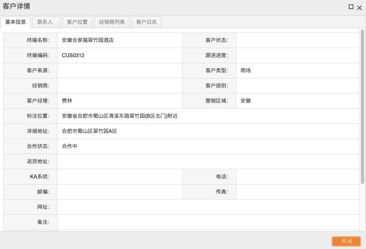Viewport: 366px width, 249px height.
Task: Select the 详细地址 value 合肥市蜀山区翠竹园A区
Action: (x=90, y=131)
